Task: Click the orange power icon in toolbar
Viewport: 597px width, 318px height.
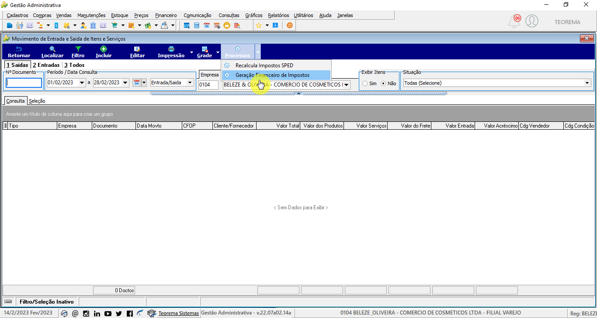Action: pyautogui.click(x=289, y=25)
